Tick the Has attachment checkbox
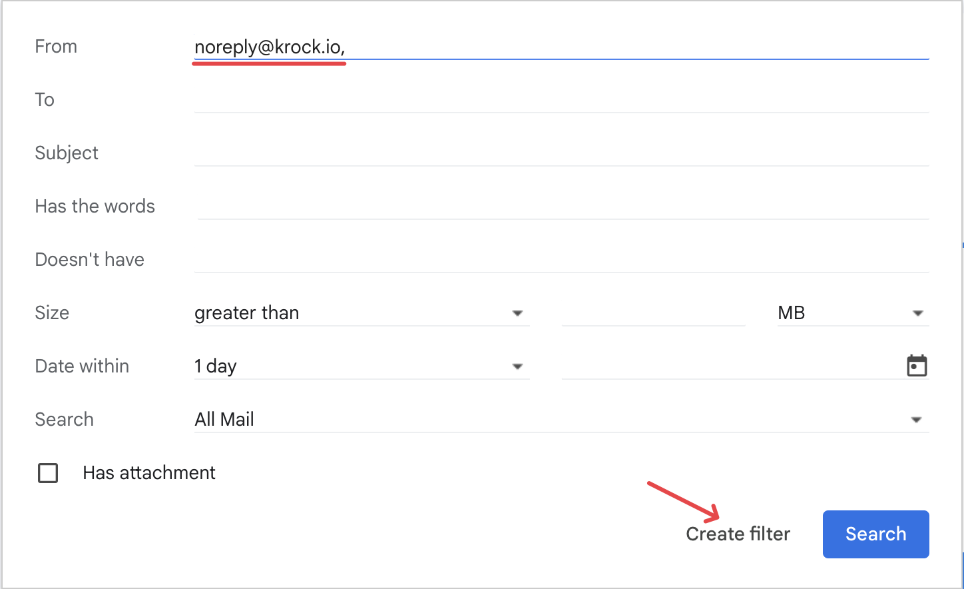Screen dimensions: 964x589 pyautogui.click(x=48, y=473)
